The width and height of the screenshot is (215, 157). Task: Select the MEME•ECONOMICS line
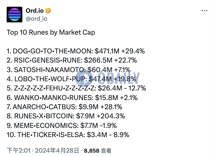(62, 126)
